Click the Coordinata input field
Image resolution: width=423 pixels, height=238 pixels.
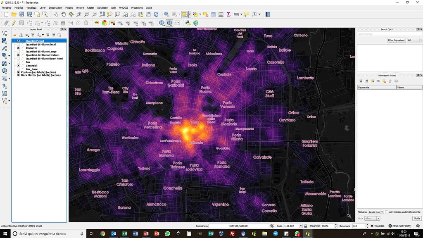(239, 226)
